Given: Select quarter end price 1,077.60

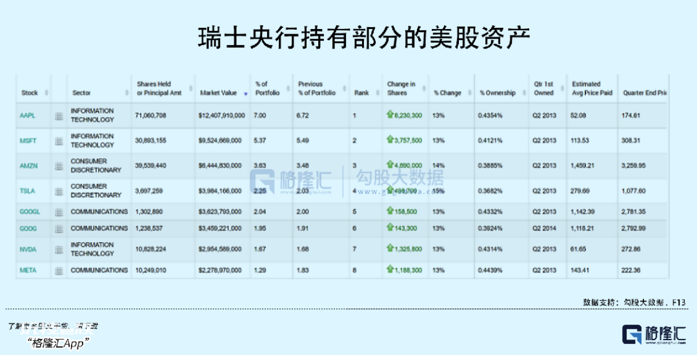Looking at the screenshot, I should (634, 191).
